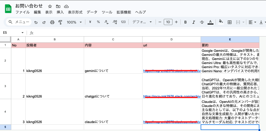The height and width of the screenshot is (131, 266).
Task: Open the horizontal align dropdown
Action: tap(252, 22)
